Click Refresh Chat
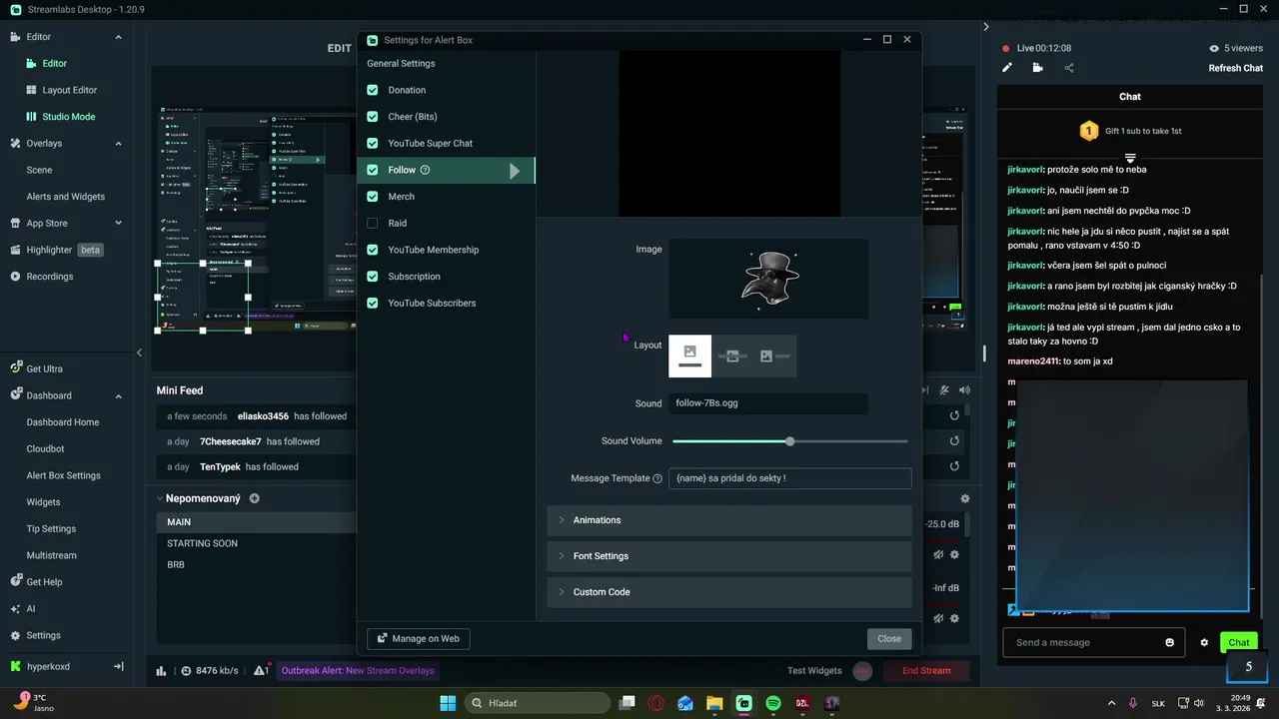The width and height of the screenshot is (1279, 719). [x=1236, y=68]
